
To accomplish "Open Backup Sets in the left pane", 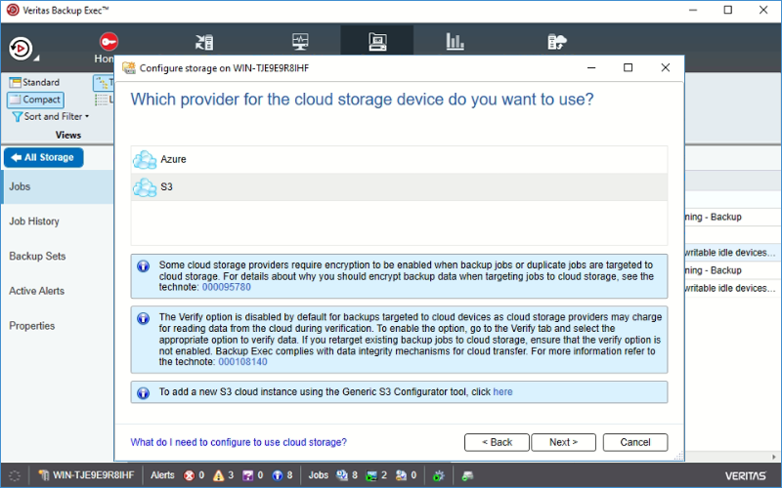I will point(37,256).
